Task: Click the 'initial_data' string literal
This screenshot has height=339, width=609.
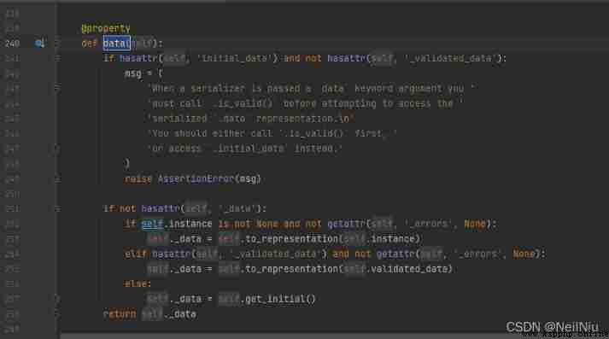Action: click(237, 58)
